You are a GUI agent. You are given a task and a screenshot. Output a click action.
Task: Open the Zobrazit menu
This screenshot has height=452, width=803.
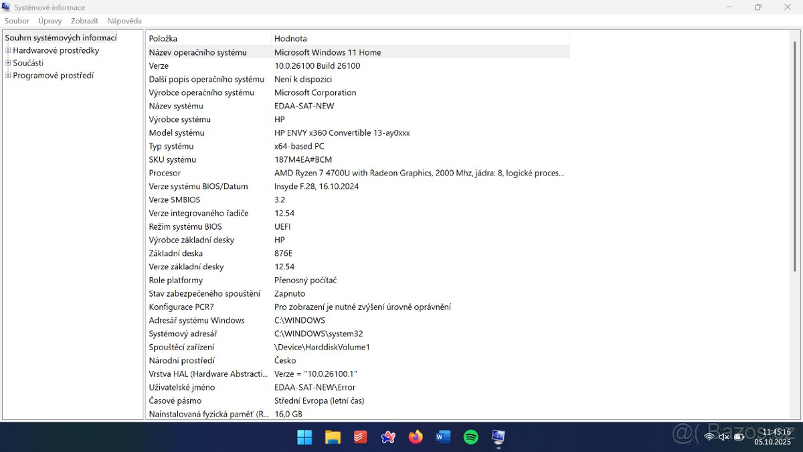pos(84,21)
